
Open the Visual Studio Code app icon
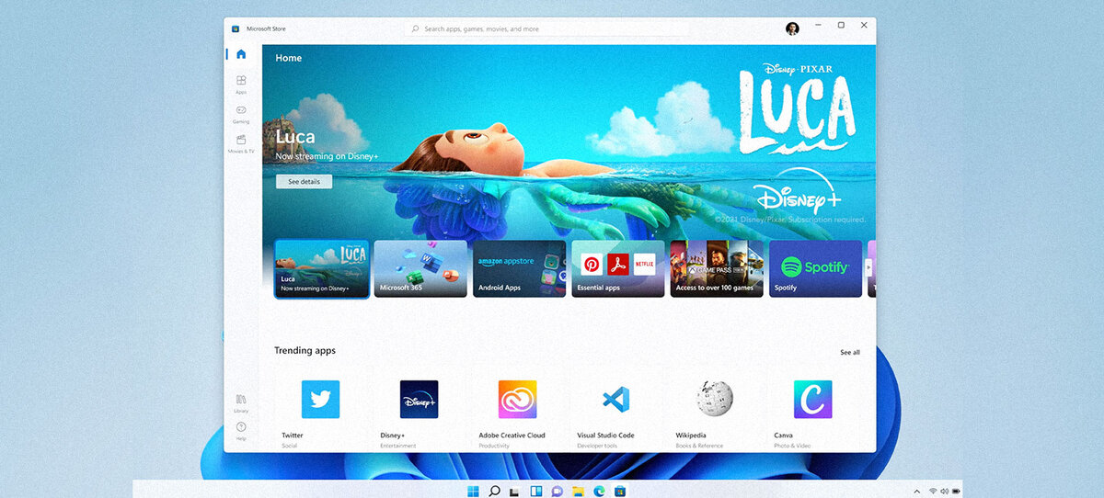click(x=615, y=400)
